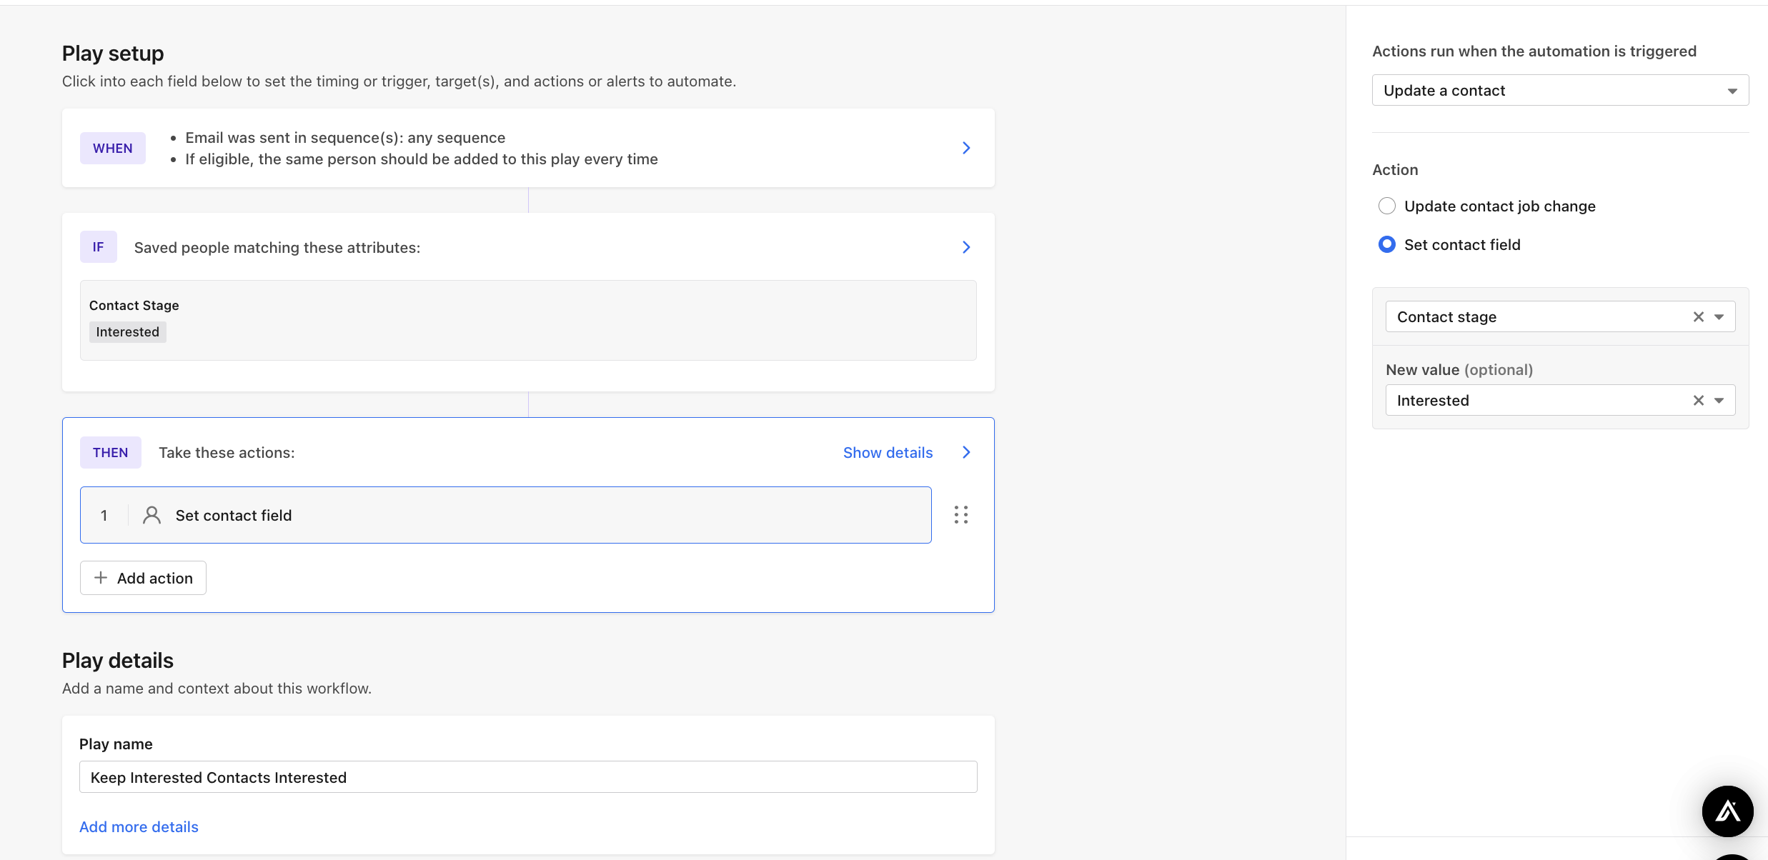Screen dimensions: 1768x860
Task: Click the Contact stage combo box field
Action: tap(1560, 316)
